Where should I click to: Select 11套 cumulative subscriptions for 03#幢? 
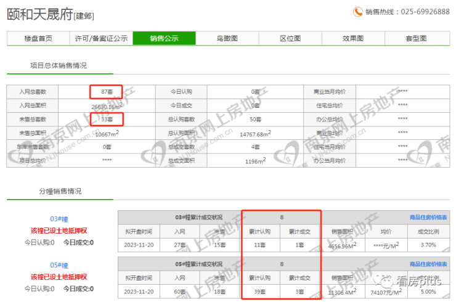point(259,245)
